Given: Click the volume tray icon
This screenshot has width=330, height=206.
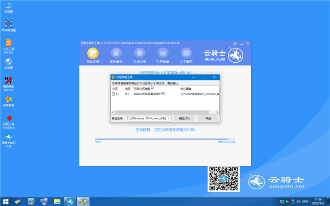Looking at the screenshot, I should click(298, 202).
